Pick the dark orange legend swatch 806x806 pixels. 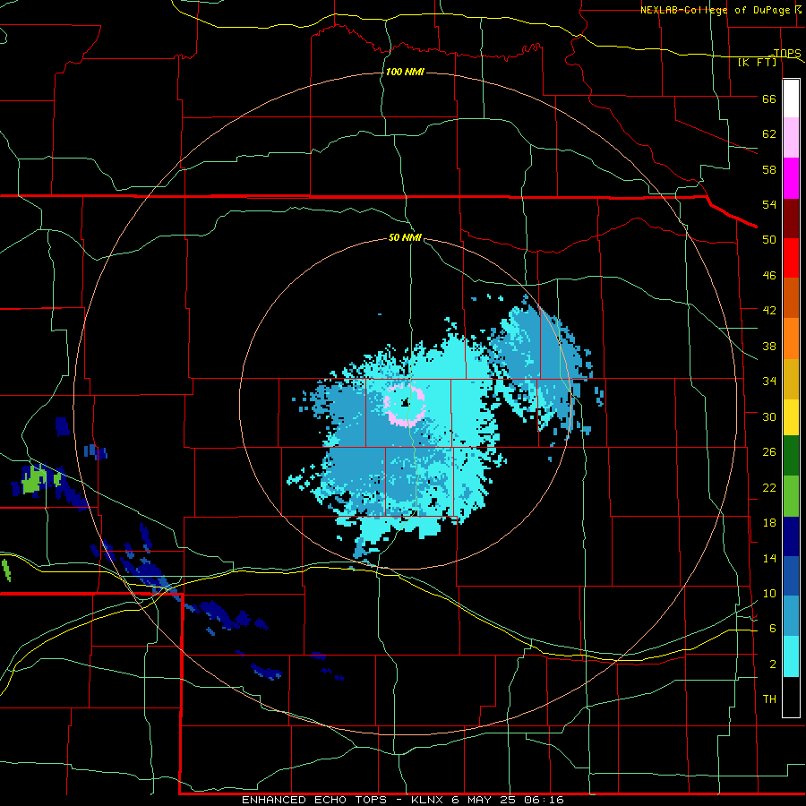[791, 298]
